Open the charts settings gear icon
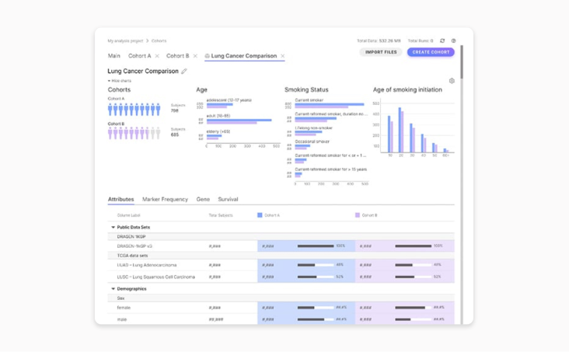 click(452, 81)
